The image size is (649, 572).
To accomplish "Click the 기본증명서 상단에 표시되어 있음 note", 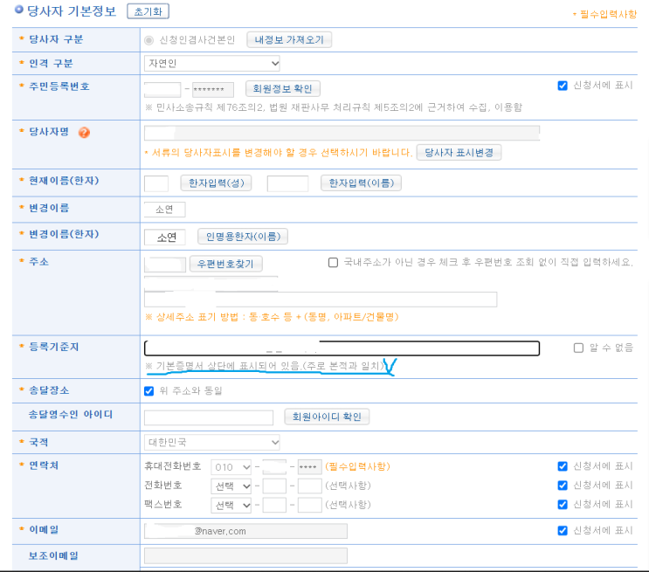I will (265, 366).
